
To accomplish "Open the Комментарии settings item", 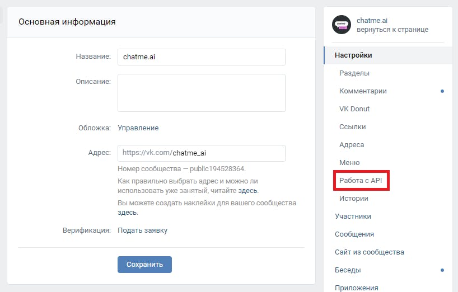I will pos(363,91).
